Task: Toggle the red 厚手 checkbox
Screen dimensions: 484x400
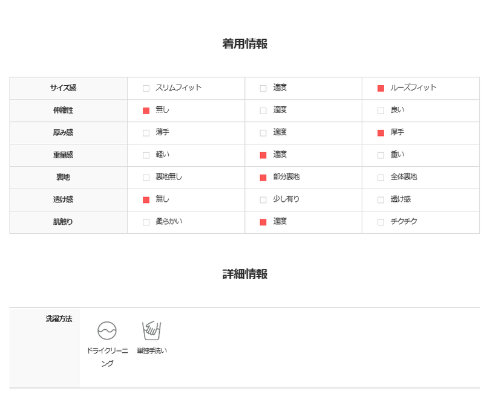Action: pyautogui.click(x=381, y=133)
